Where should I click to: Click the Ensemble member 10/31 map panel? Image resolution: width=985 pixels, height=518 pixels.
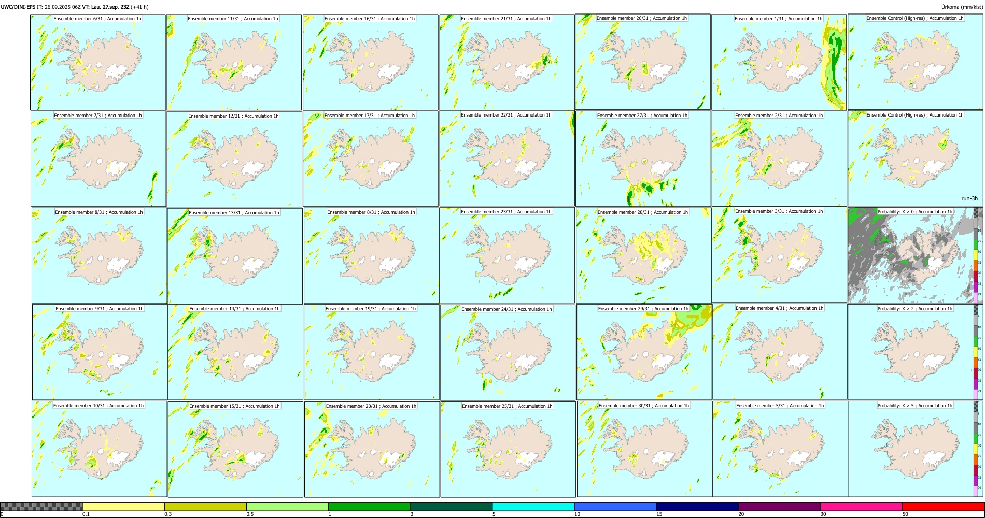click(100, 449)
